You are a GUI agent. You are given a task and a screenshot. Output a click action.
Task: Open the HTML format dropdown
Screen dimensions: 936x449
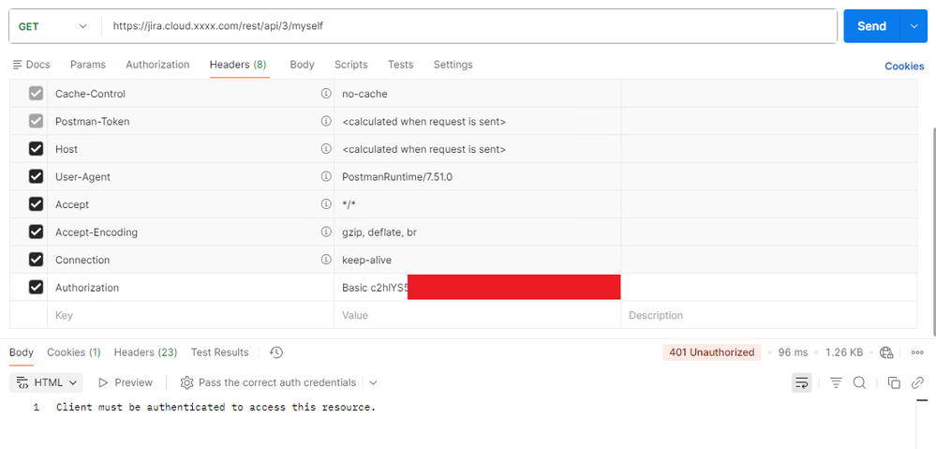[x=46, y=382]
